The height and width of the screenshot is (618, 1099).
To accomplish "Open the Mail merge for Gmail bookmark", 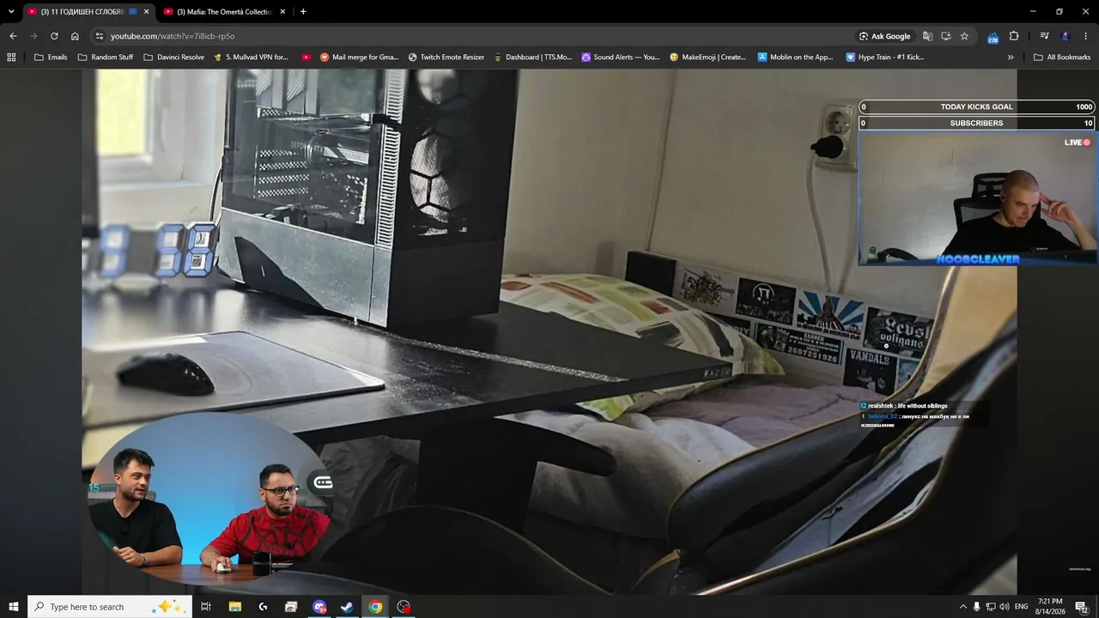I will (x=359, y=58).
